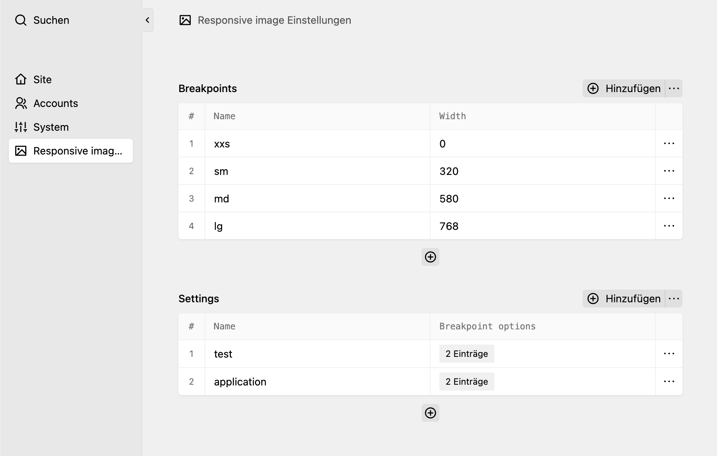Screen dimensions: 717x456
Task: Select Responsive image menu item
Action: tap(71, 151)
